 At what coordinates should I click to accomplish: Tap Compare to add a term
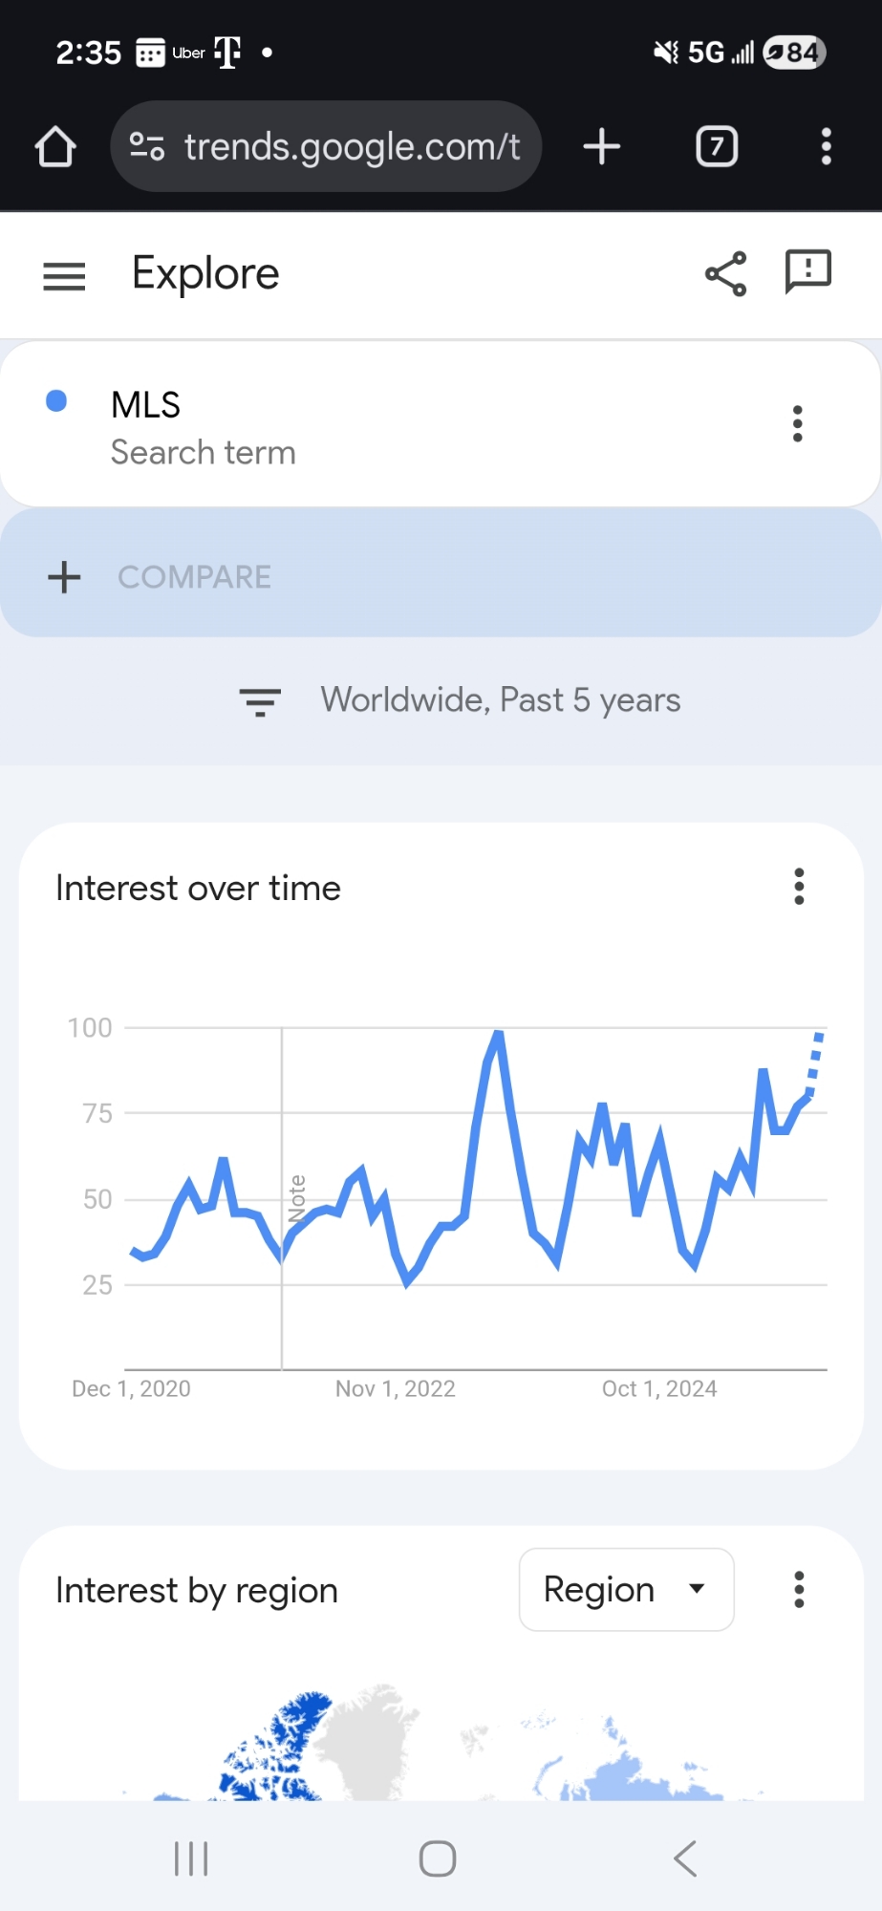point(194,577)
